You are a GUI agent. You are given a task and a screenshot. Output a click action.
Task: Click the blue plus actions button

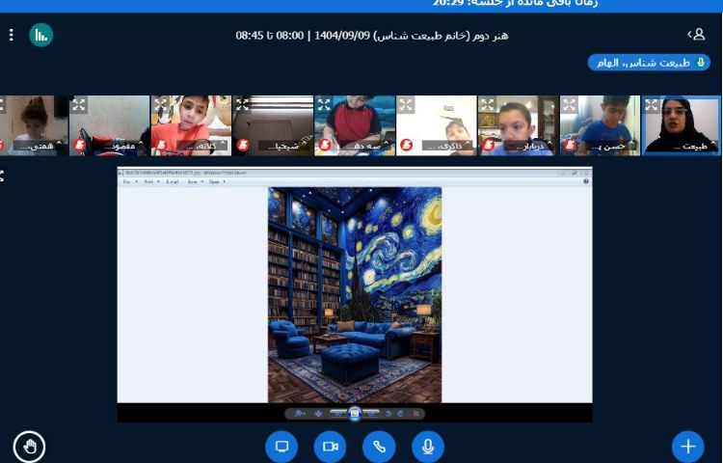tap(688, 447)
